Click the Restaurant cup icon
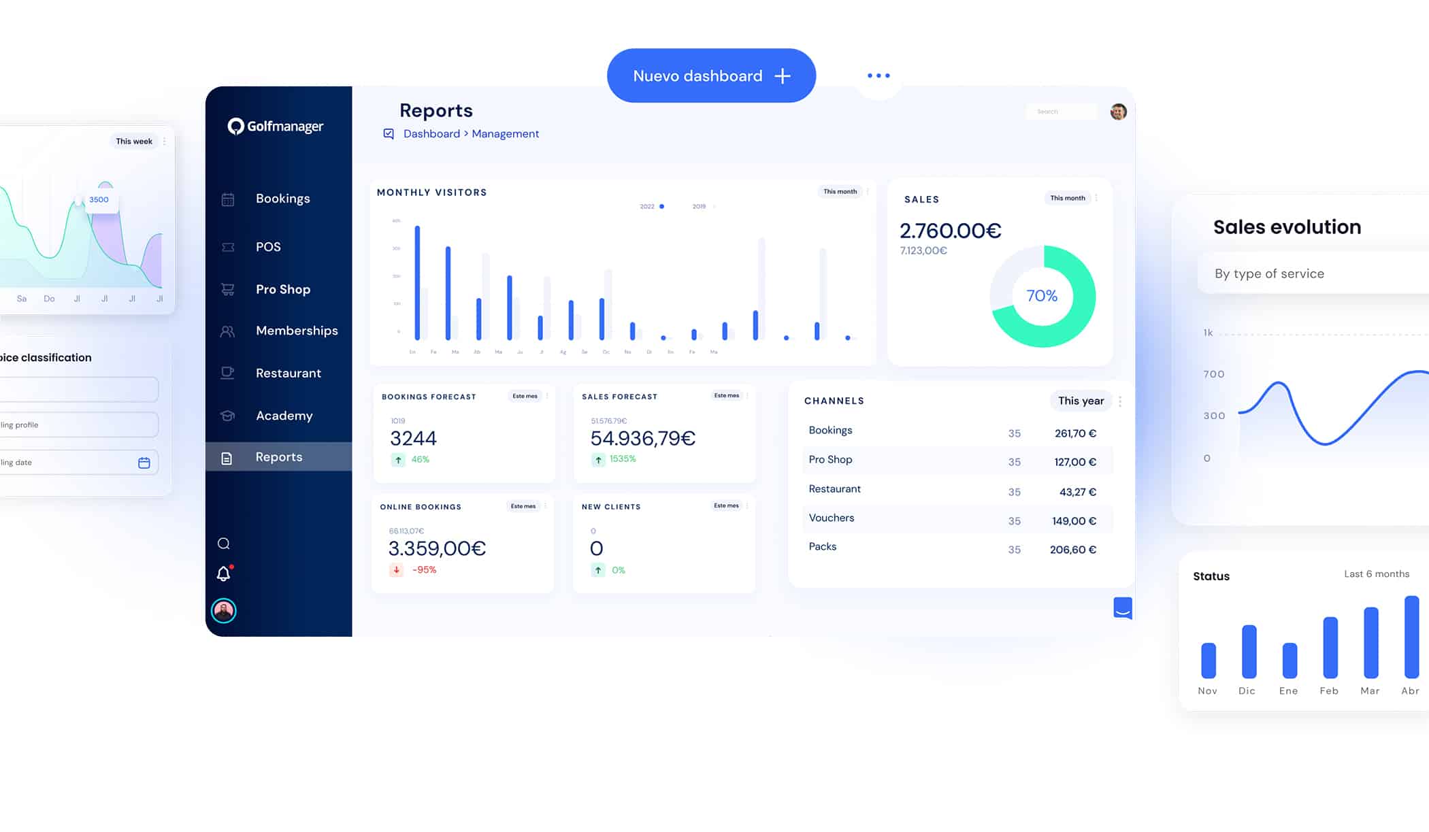1429x832 pixels. [228, 373]
